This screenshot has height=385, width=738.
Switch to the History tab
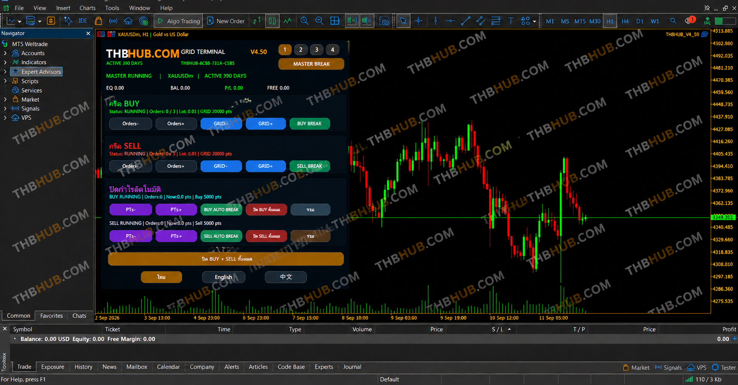point(83,367)
